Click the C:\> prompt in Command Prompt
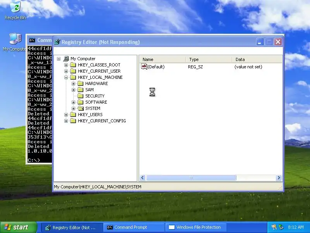Viewport: 310px width, 233px height. (x=34, y=160)
